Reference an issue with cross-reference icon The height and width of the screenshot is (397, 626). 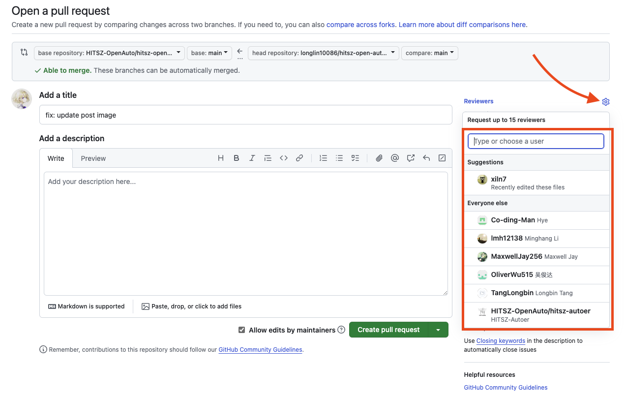pyautogui.click(x=411, y=158)
